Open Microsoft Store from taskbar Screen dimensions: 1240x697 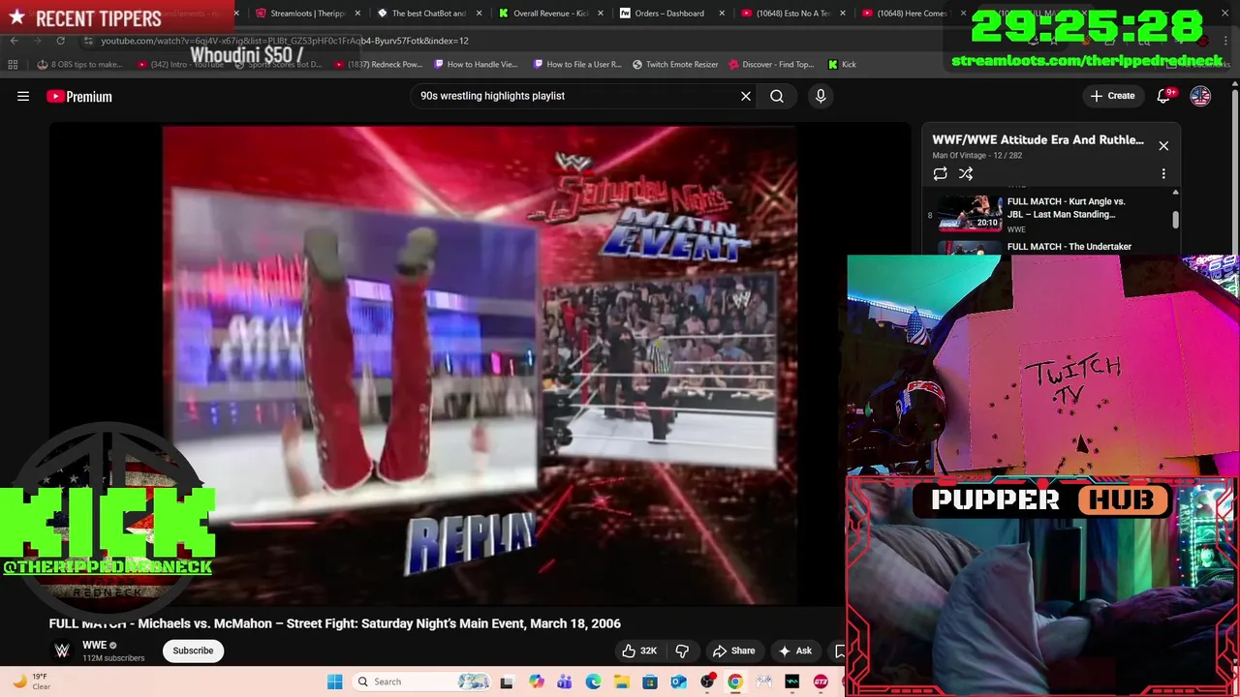[x=650, y=682]
